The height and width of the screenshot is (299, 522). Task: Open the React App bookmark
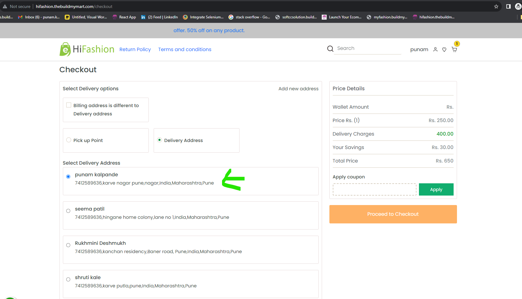(124, 17)
